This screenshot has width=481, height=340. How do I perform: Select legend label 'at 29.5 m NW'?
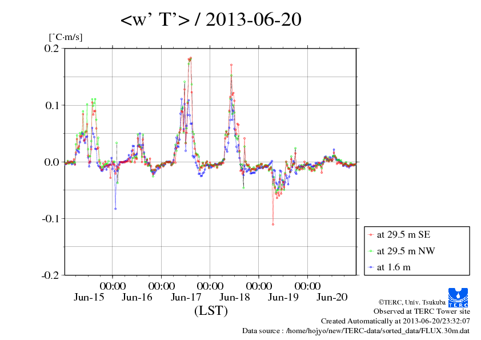pyautogui.click(x=406, y=251)
